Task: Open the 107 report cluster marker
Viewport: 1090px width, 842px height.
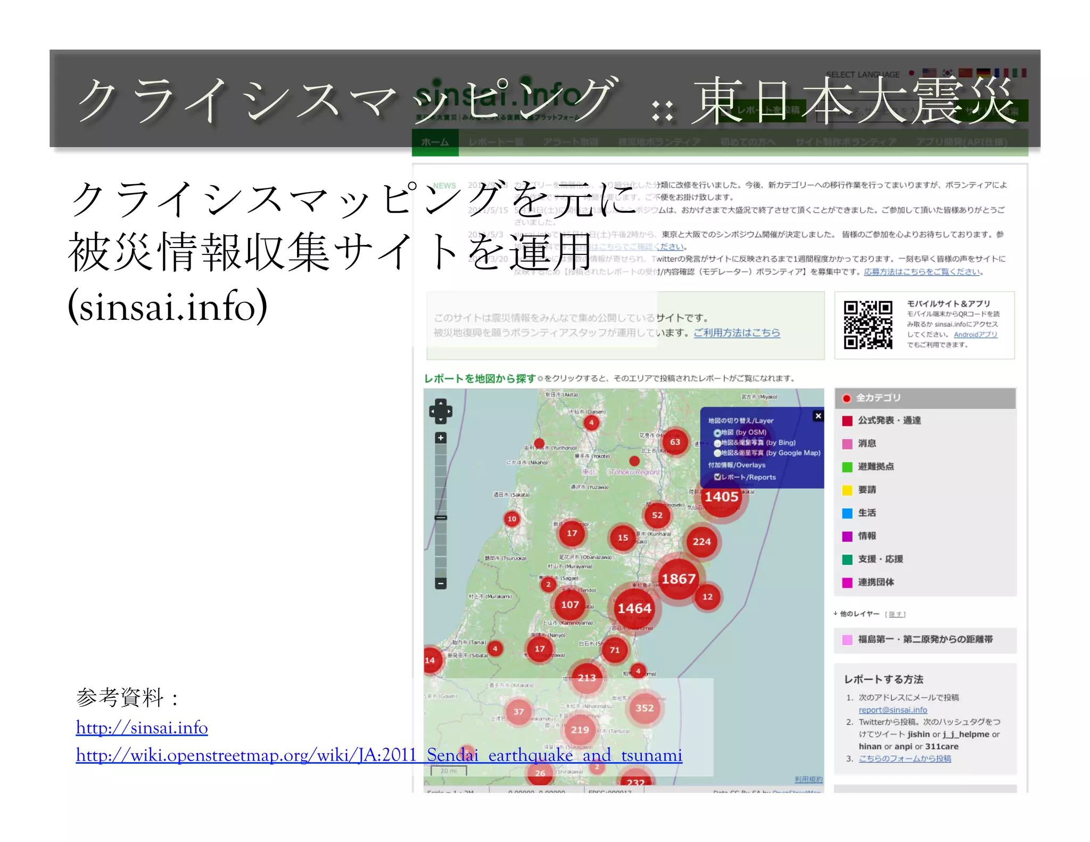Action: point(569,605)
